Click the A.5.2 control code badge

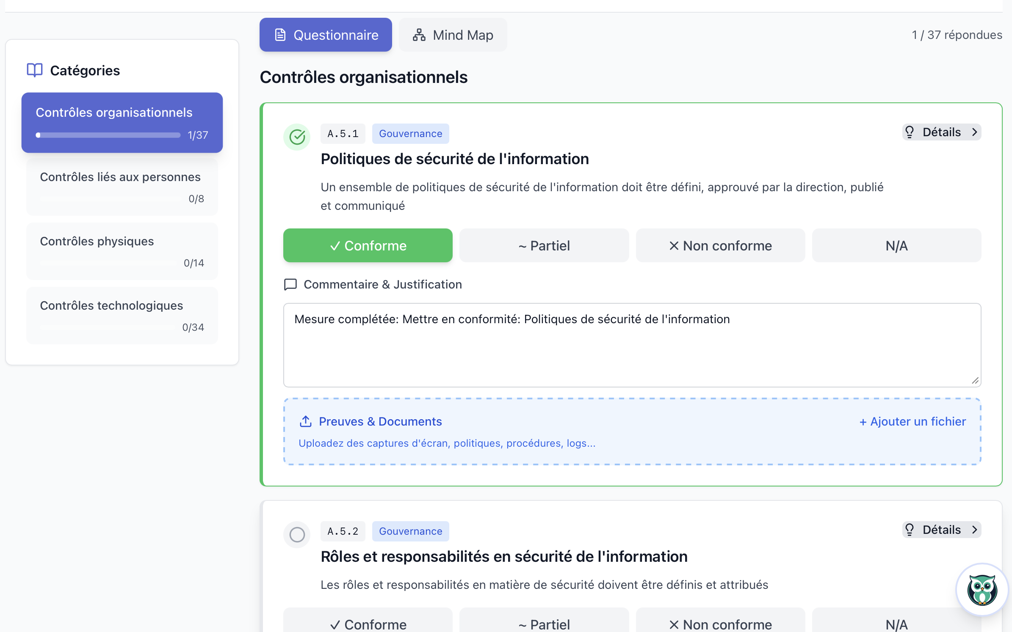[x=343, y=531]
